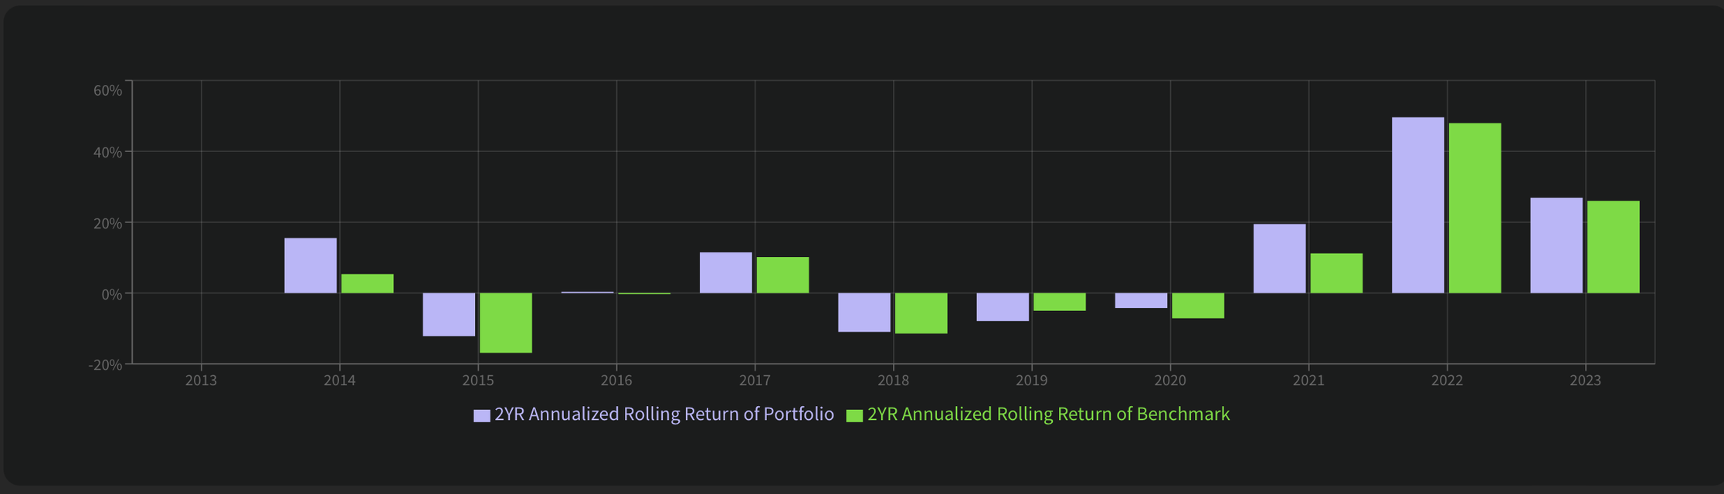Click the green Benchmark legend swatch
Screen dimensions: 1724x494
click(854, 415)
